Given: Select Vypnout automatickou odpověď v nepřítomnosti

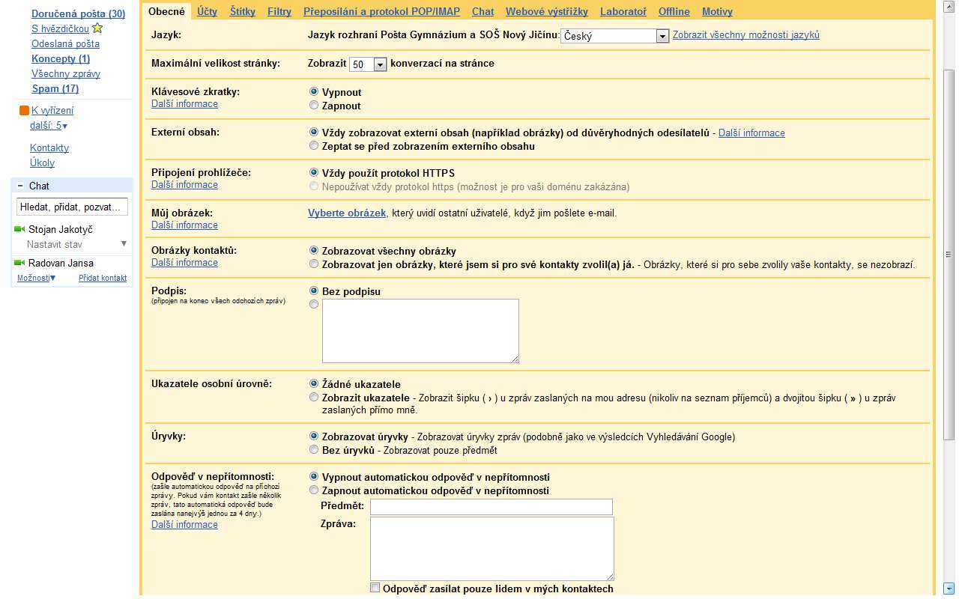Looking at the screenshot, I should pos(314,476).
